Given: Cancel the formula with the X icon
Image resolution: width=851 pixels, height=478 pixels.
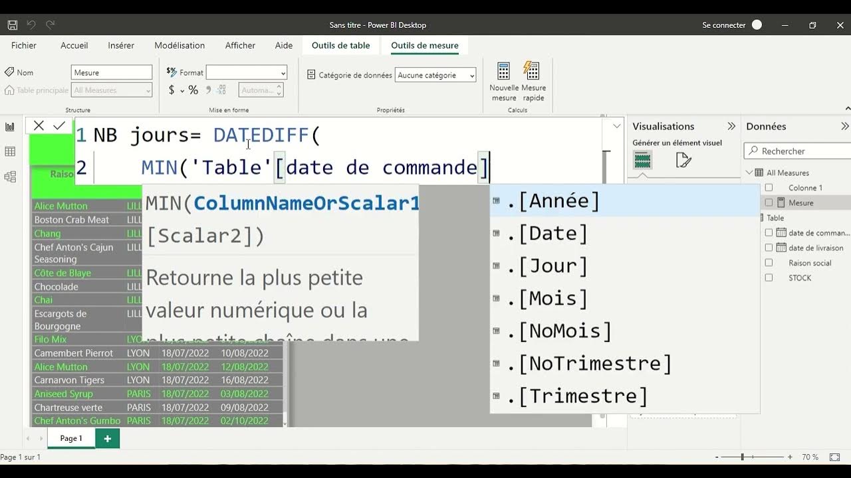Looking at the screenshot, I should coord(39,125).
